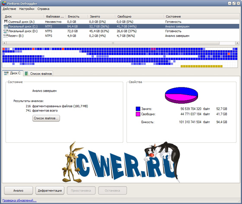Click the Приостановка button
This screenshot has height=204, width=242.
click(x=81, y=191)
